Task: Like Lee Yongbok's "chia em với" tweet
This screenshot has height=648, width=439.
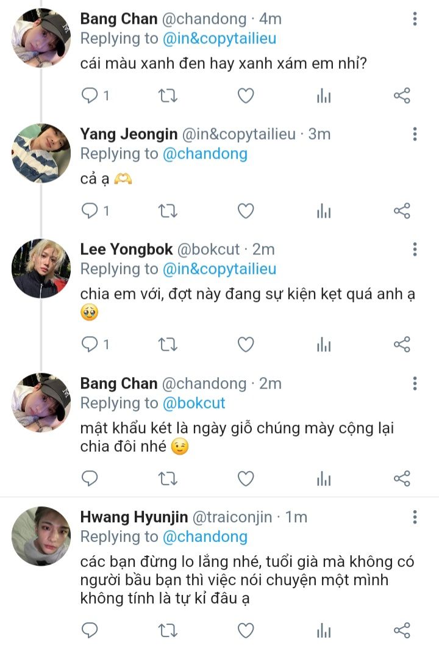Action: (x=245, y=345)
